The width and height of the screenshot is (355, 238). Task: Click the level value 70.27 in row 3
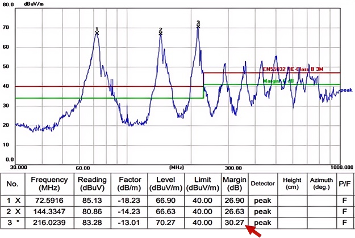tap(165, 221)
